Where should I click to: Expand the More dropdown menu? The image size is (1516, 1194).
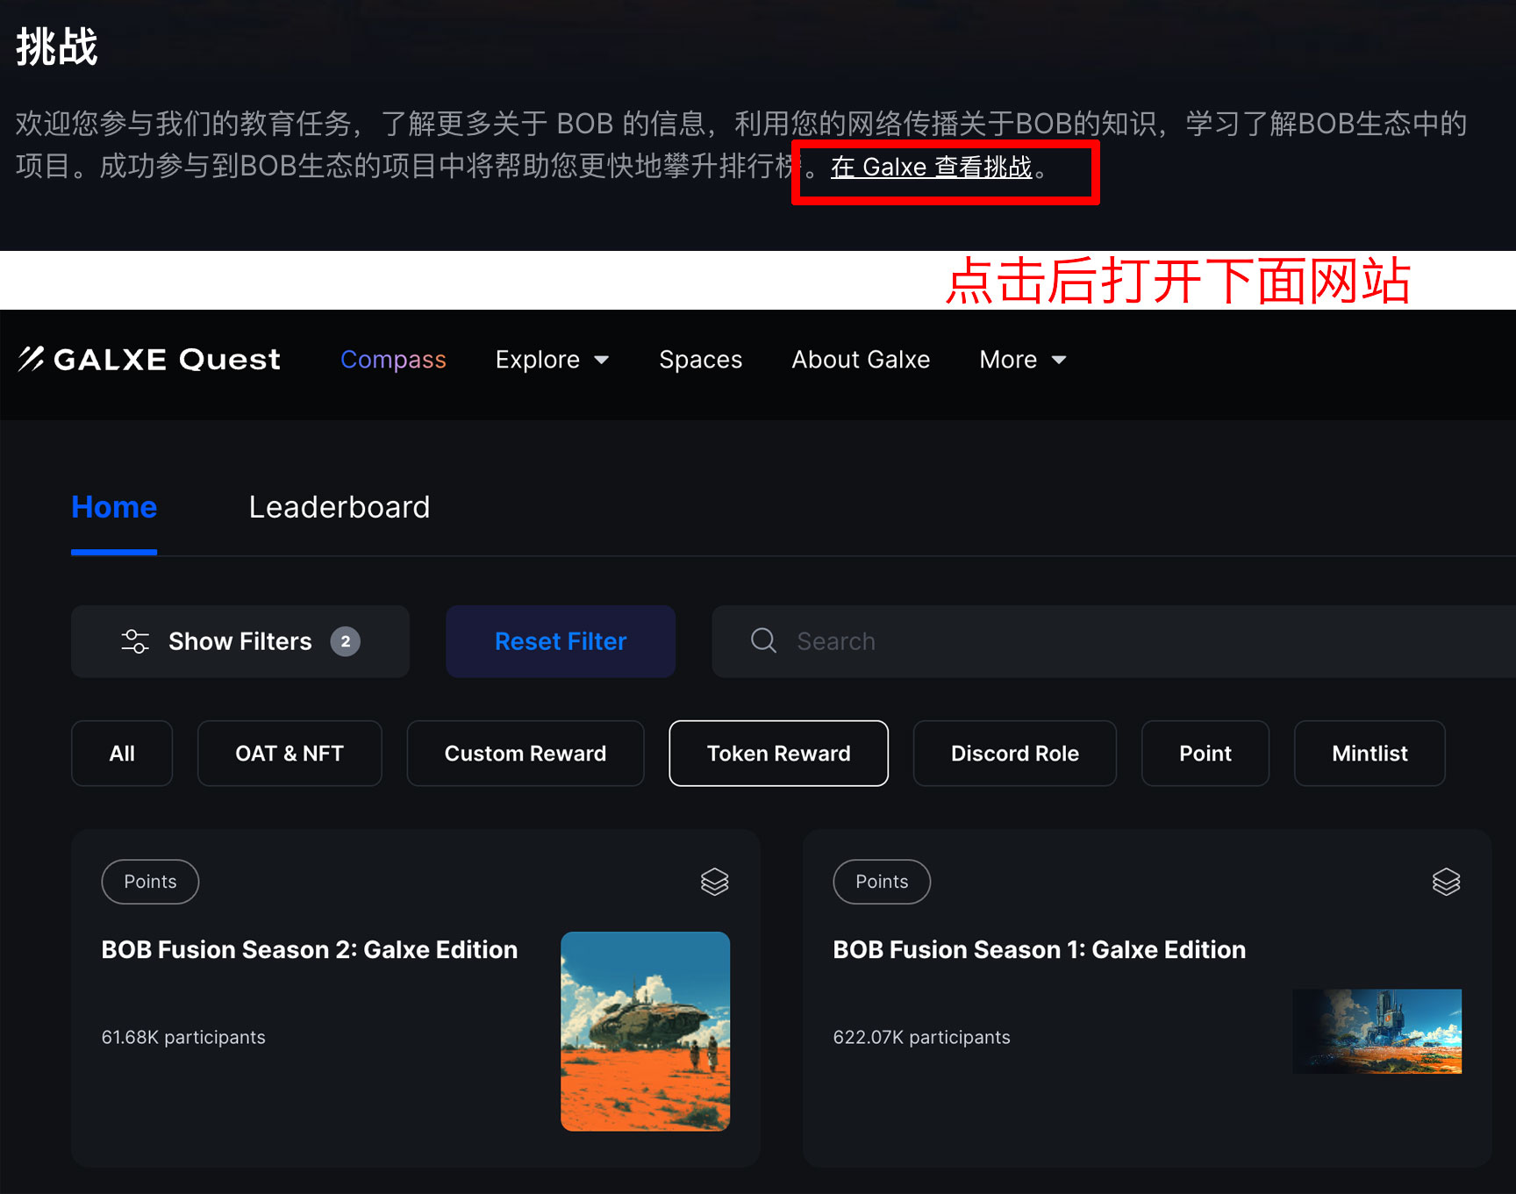[1023, 360]
